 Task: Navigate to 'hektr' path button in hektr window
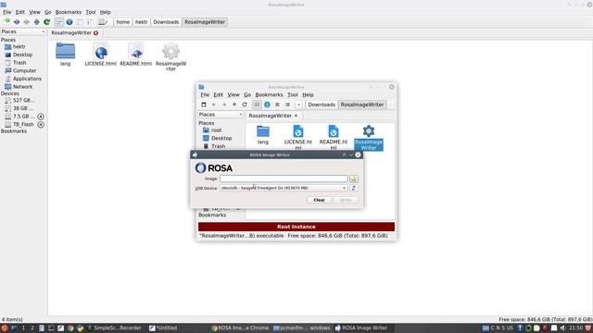(142, 22)
